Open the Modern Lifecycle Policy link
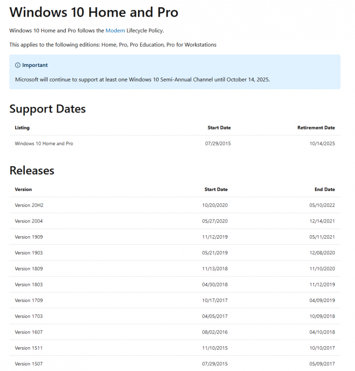This screenshot has height=371, width=355. click(115, 31)
